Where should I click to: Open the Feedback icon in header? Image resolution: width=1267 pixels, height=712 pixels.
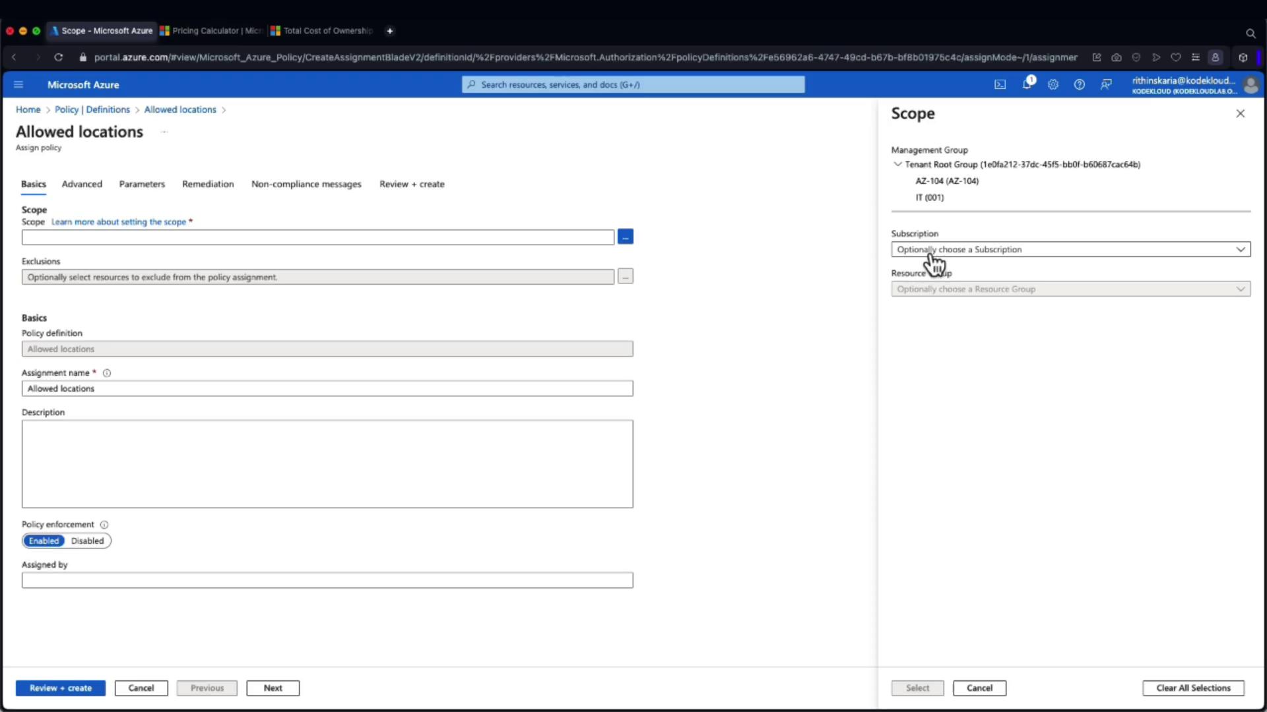(x=1106, y=84)
